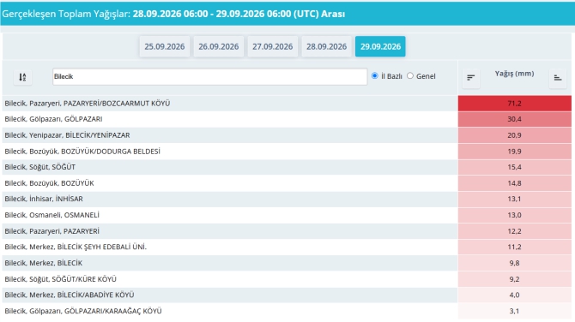Click the alphabetical A-Z sort icon
Viewport: 575px width, 322px height.
[x=22, y=77]
